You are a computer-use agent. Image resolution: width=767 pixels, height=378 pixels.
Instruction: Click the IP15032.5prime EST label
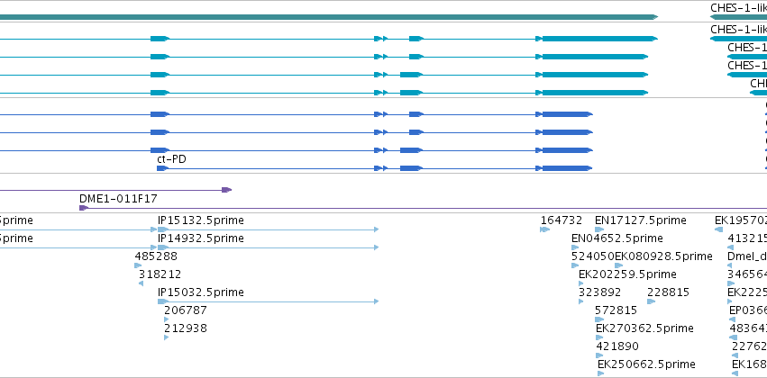point(201,292)
